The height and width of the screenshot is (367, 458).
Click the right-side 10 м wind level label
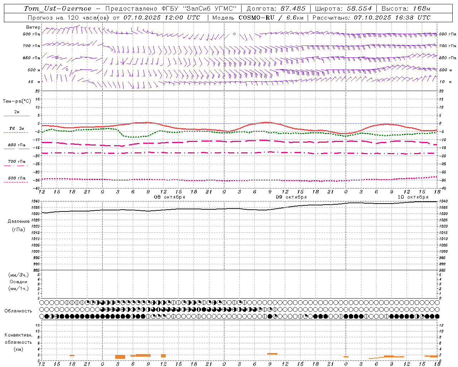click(x=445, y=82)
